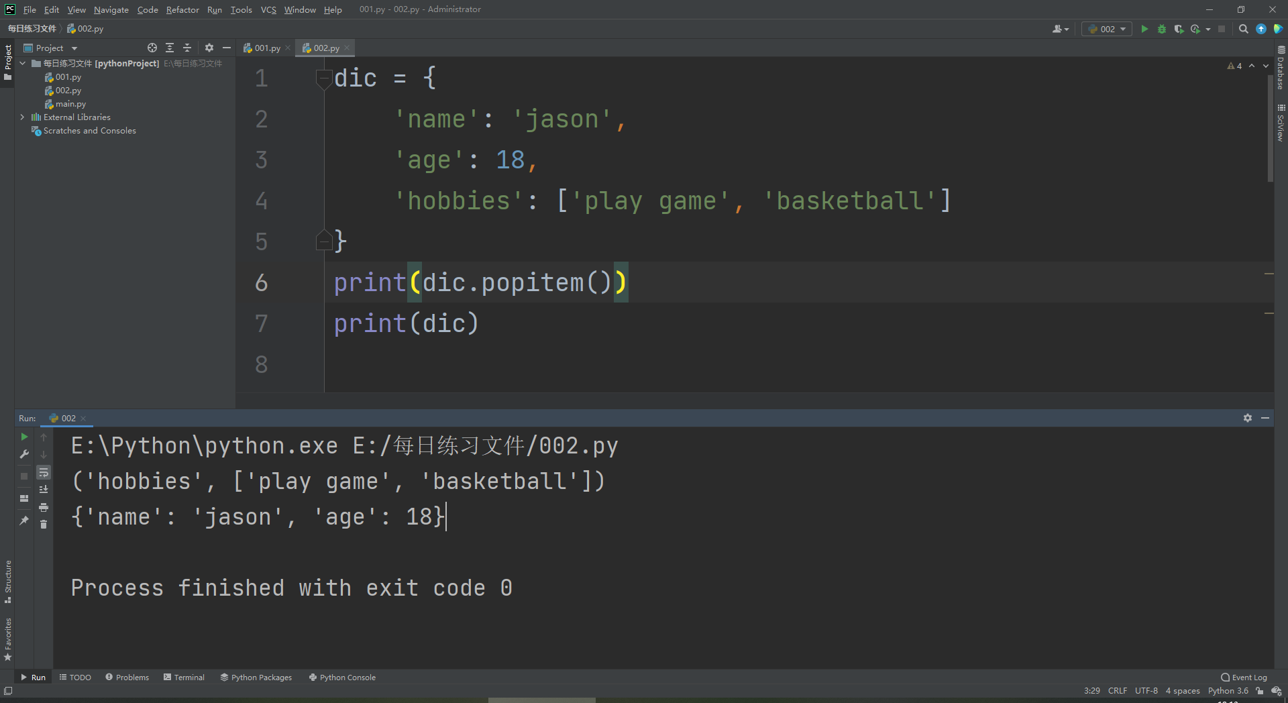The height and width of the screenshot is (703, 1288).
Task: Open Project panel settings gear
Action: 209,48
